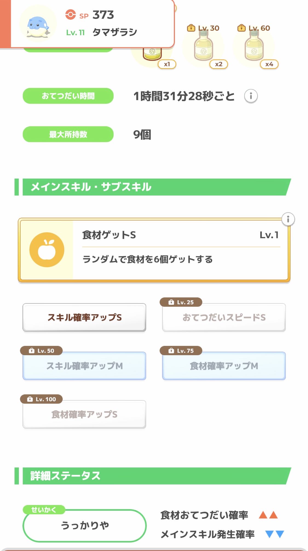Viewport: 308px width, 551px height.
Task: Tap the Poké Ball SP icon
Action: click(70, 15)
